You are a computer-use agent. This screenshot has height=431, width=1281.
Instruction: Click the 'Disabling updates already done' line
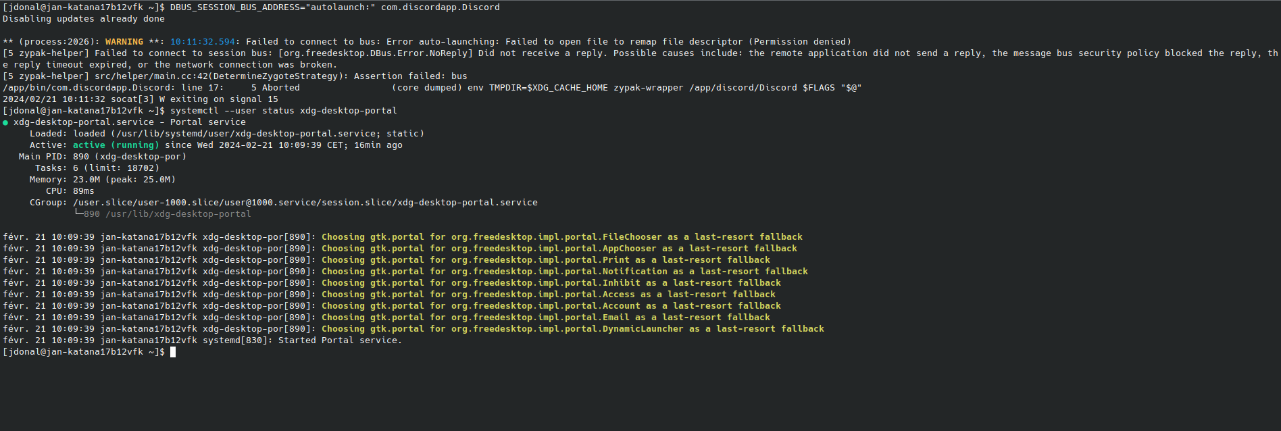pyautogui.click(x=84, y=19)
